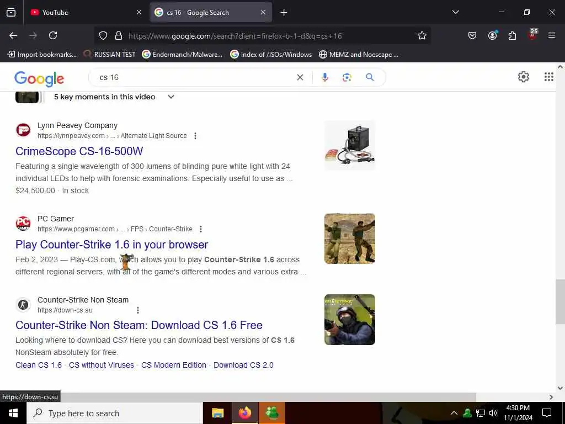The image size is (565, 424).
Task: Open the Pocket save icon
Action: click(x=472, y=35)
